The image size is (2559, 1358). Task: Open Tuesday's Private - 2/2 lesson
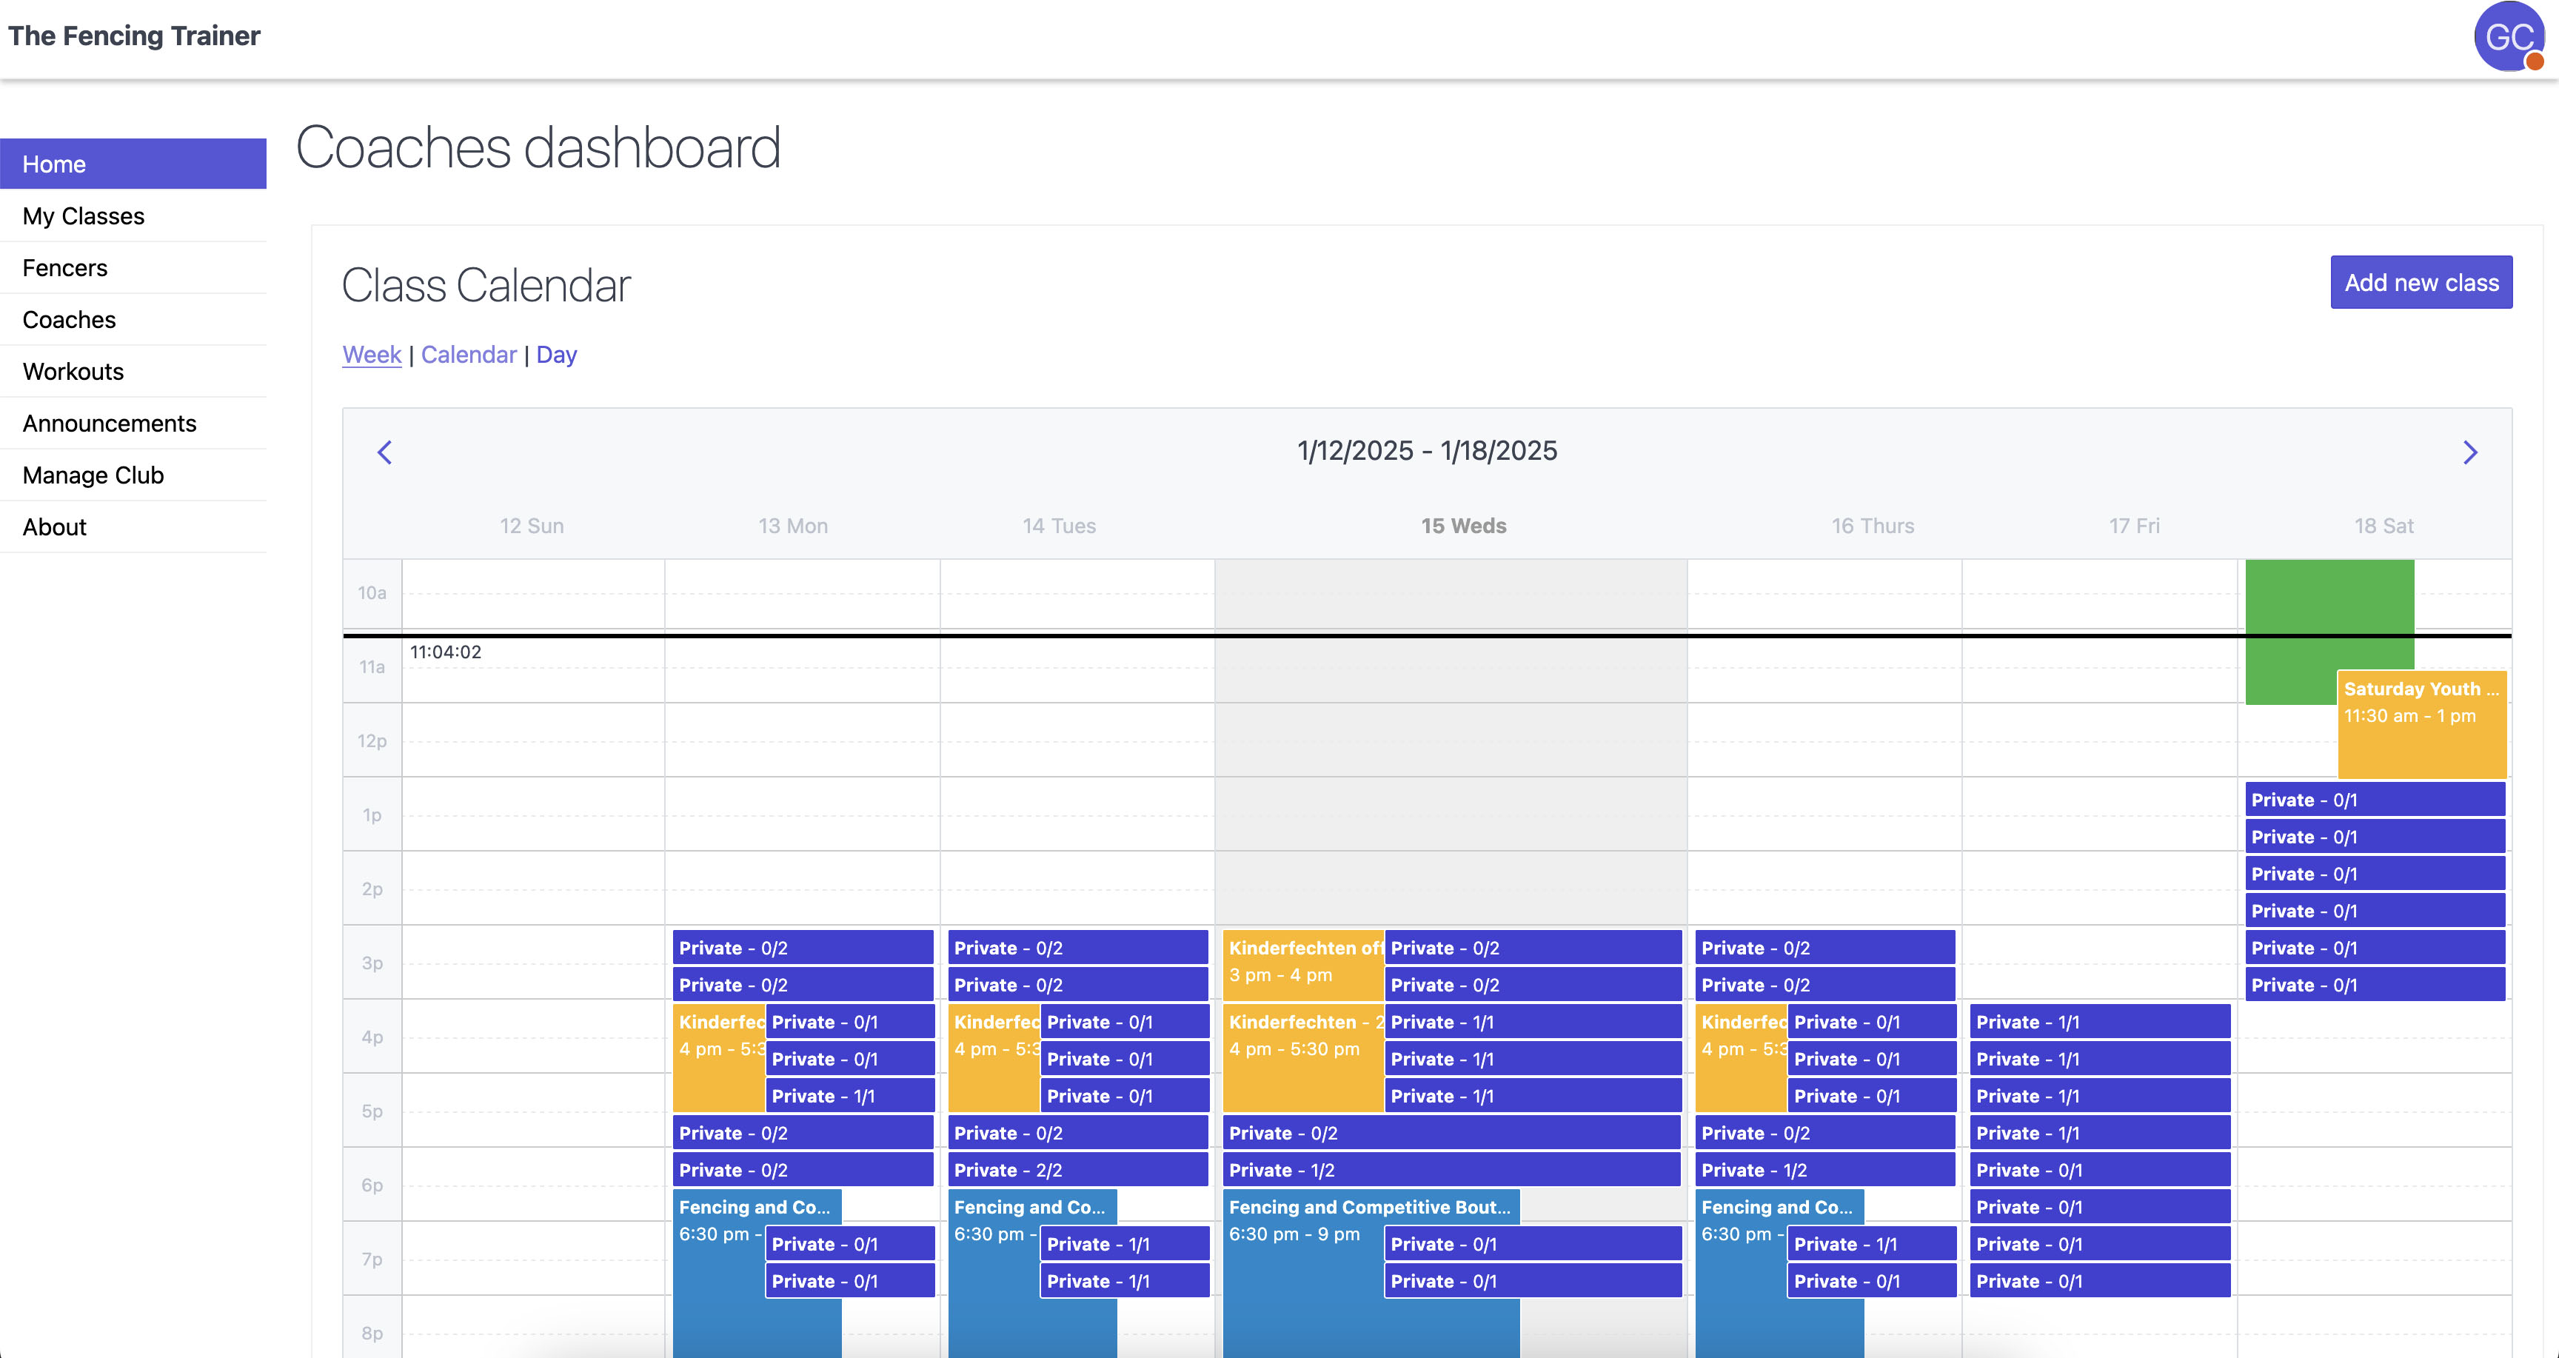coord(1077,1170)
